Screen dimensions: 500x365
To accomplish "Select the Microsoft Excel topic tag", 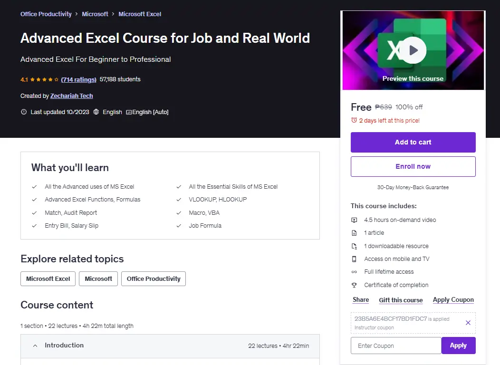I will pos(48,279).
